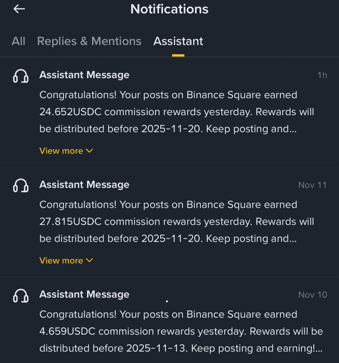The image size is (339, 363).
Task: Click the headset icon of the Nov 10 message
Action: click(20, 295)
